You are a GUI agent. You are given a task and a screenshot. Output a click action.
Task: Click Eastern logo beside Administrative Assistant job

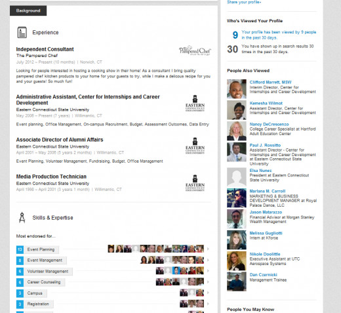pyautogui.click(x=195, y=103)
